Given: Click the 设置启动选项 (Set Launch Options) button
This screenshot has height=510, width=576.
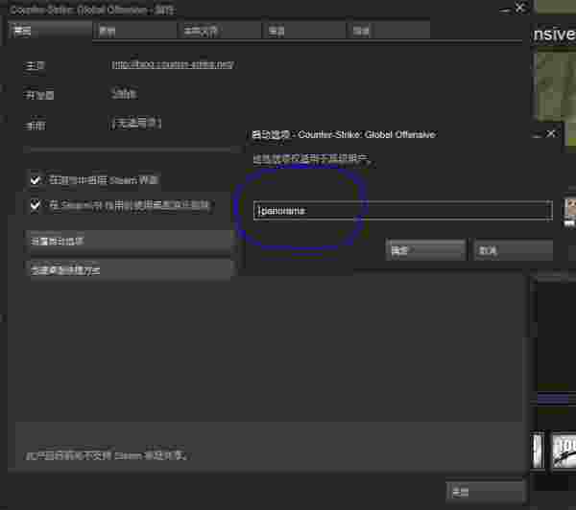Looking at the screenshot, I should [129, 241].
